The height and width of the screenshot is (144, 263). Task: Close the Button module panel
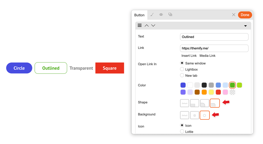coord(234,15)
